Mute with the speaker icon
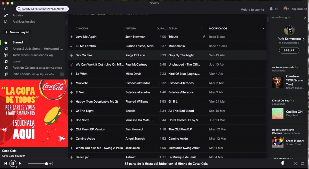The width and height of the screenshot is (309, 169). point(51,164)
